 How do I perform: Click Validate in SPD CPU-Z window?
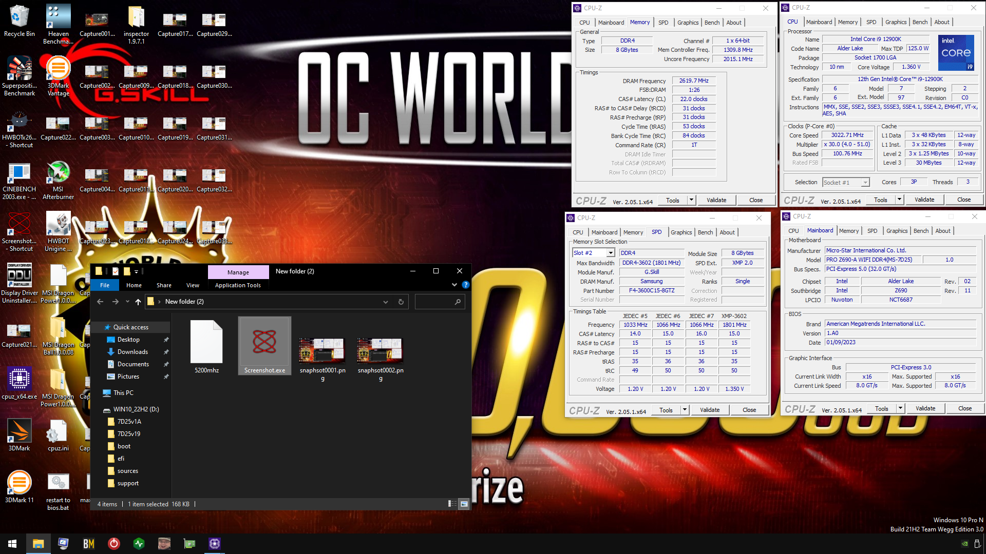[x=710, y=410]
